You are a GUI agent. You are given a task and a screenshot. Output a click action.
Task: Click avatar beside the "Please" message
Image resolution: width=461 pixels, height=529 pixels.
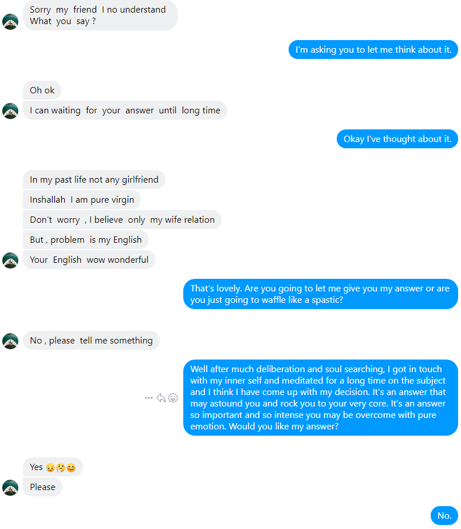pos(10,487)
